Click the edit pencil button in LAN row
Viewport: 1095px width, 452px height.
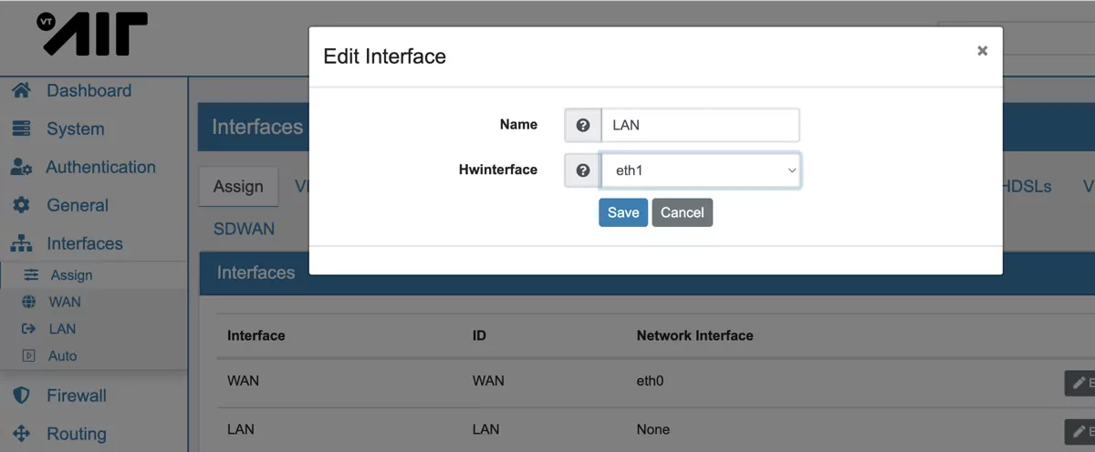point(1080,431)
